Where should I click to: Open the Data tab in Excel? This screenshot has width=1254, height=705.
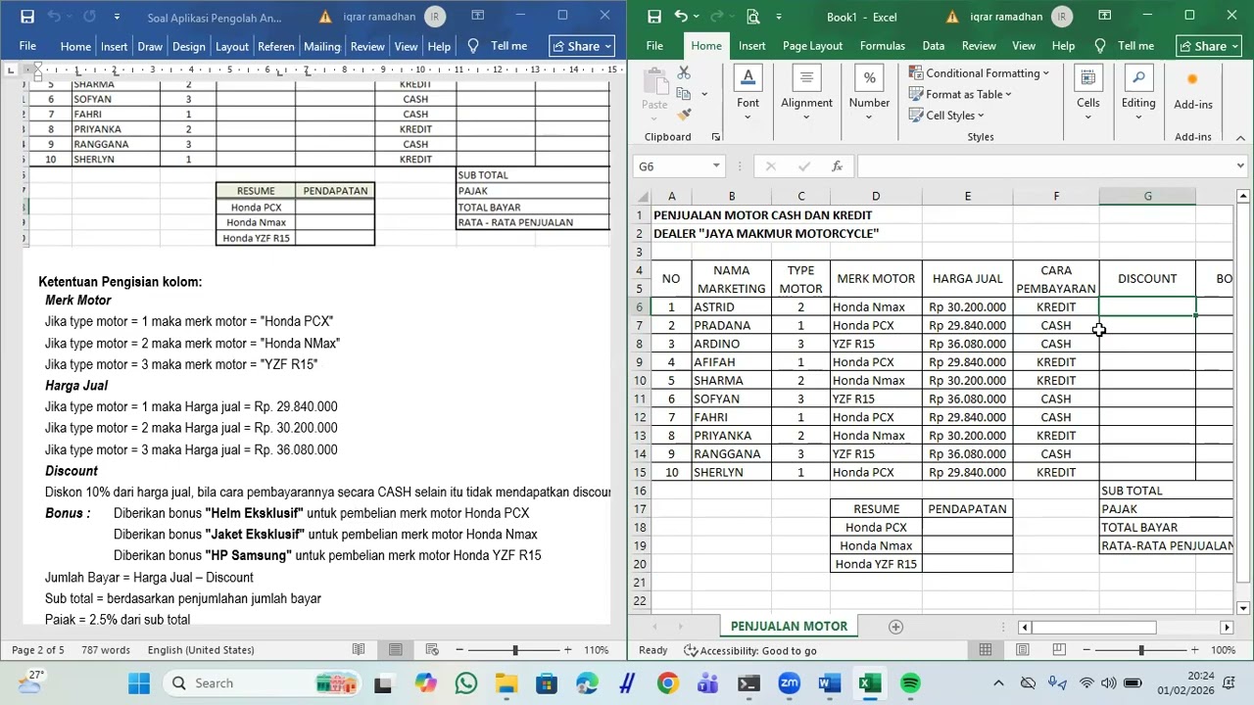933,46
